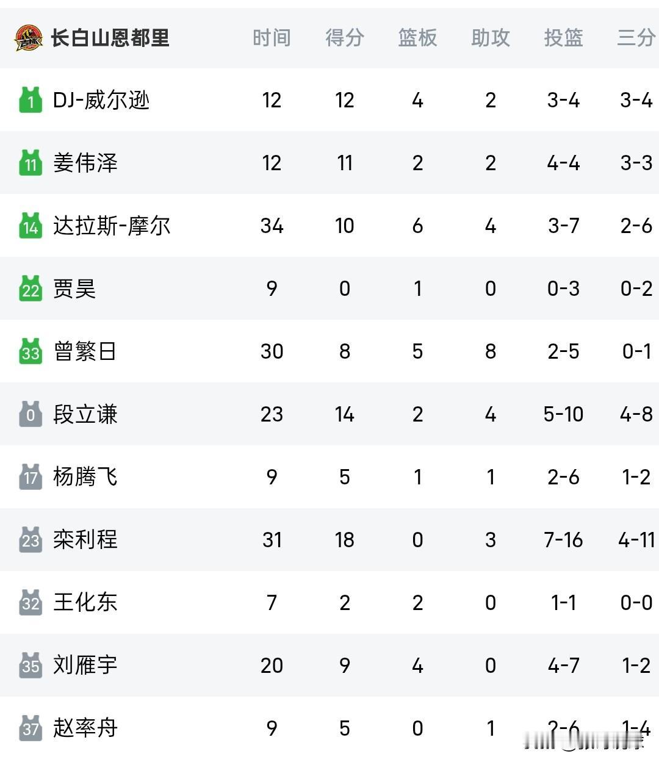Viewport: 659px width, 765px height.
Task: Select jersey icon number 1 for DJ-威尔逊
Action: coord(31,100)
